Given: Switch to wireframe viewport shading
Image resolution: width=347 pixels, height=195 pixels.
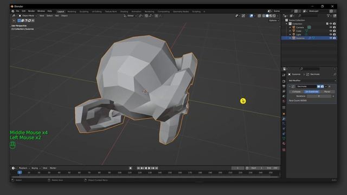Looking at the screenshot, I should pyautogui.click(x=264, y=16).
